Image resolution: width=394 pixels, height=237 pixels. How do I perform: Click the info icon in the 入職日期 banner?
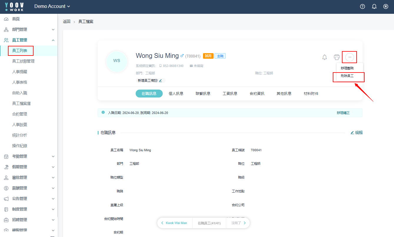[x=103, y=112]
